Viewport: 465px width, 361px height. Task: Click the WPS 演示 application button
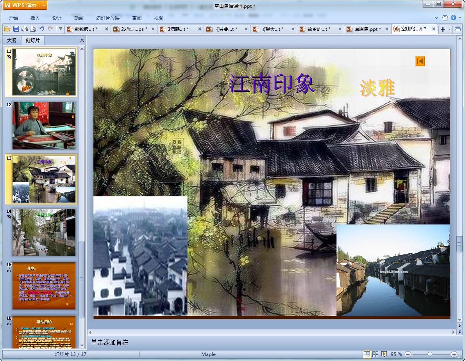click(x=21, y=5)
